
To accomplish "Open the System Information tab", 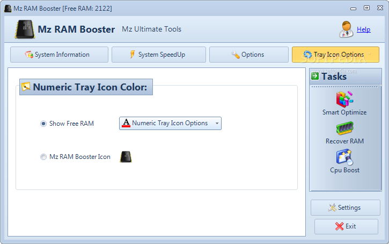I will pyautogui.click(x=60, y=55).
